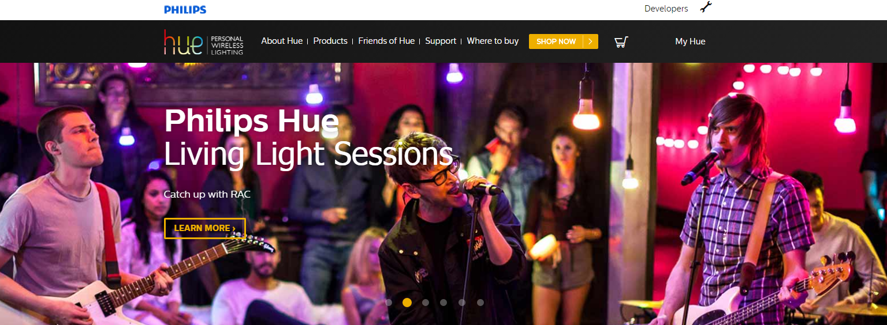Screen dimensions: 887x325
Task: Click the Philips logo at top
Action: 185,10
